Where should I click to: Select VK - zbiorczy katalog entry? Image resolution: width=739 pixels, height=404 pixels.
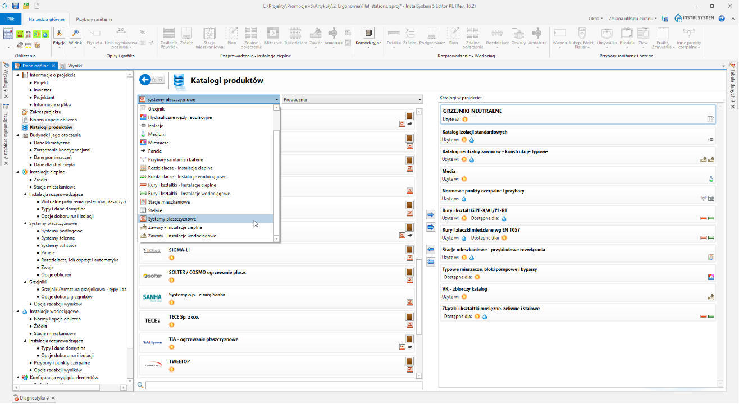pyautogui.click(x=578, y=292)
